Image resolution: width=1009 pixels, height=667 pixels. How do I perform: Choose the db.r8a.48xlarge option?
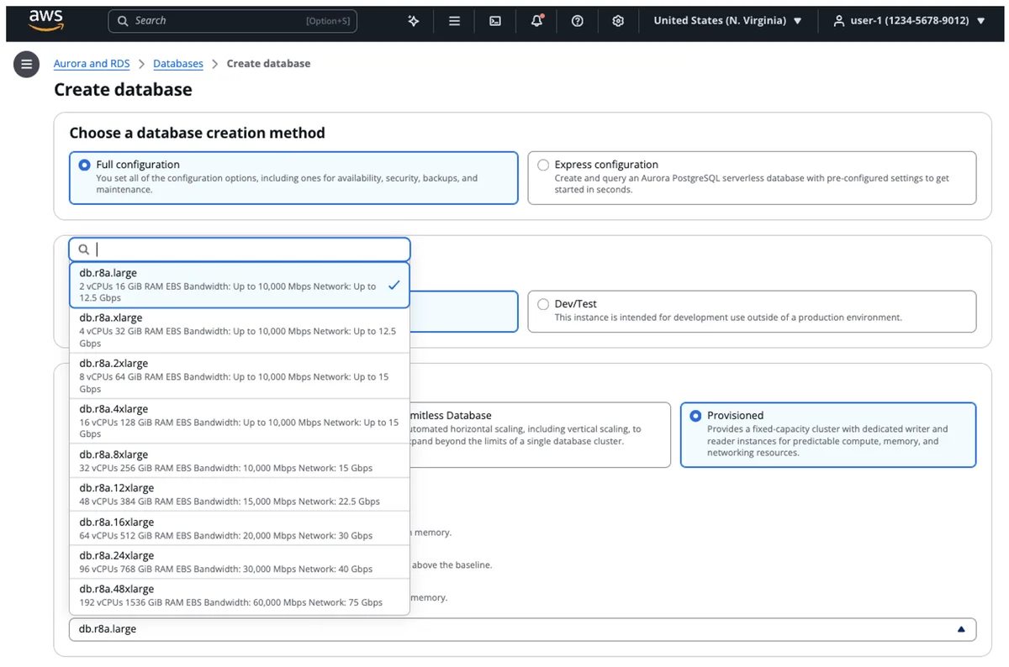coord(240,596)
